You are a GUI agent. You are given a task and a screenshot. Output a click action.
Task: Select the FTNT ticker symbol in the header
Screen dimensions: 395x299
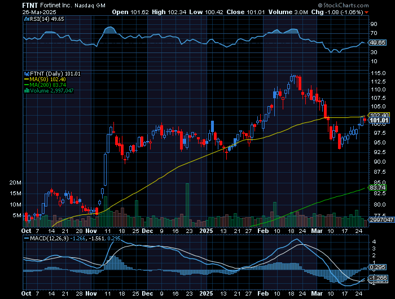[x=30, y=5]
